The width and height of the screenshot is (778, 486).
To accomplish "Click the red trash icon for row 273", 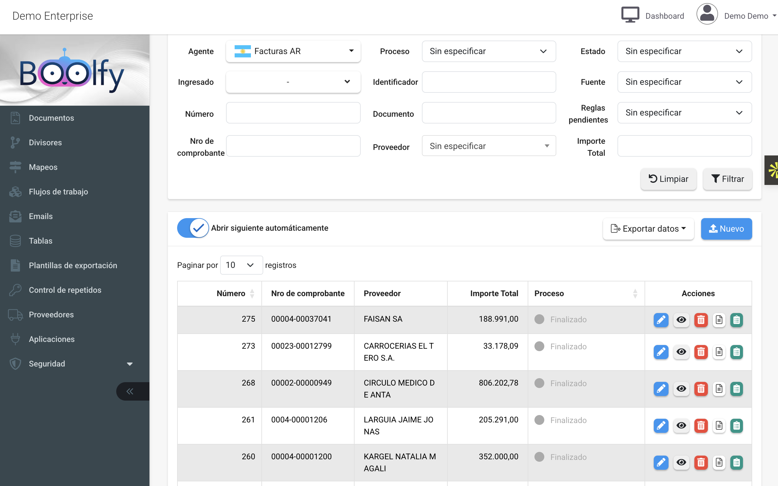I will coord(701,352).
